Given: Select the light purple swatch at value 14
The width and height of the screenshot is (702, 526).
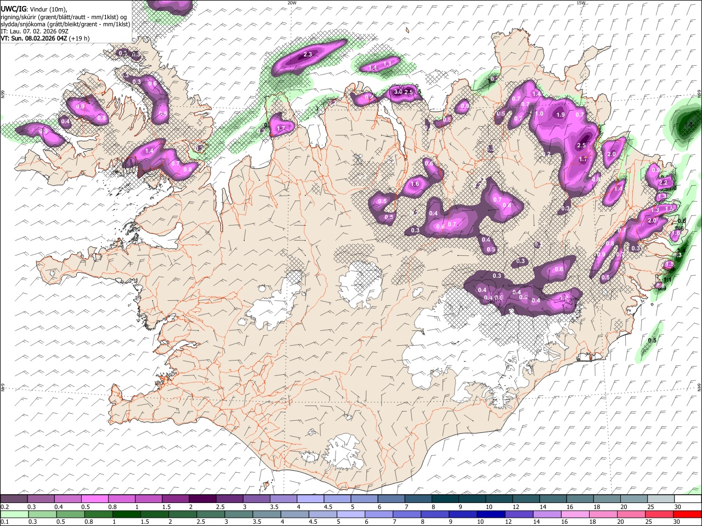Looking at the screenshot, I should click(x=547, y=514).
